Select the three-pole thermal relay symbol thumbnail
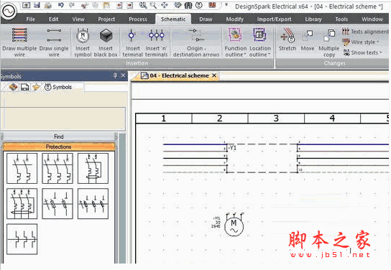The image size is (391, 270). [x=22, y=239]
